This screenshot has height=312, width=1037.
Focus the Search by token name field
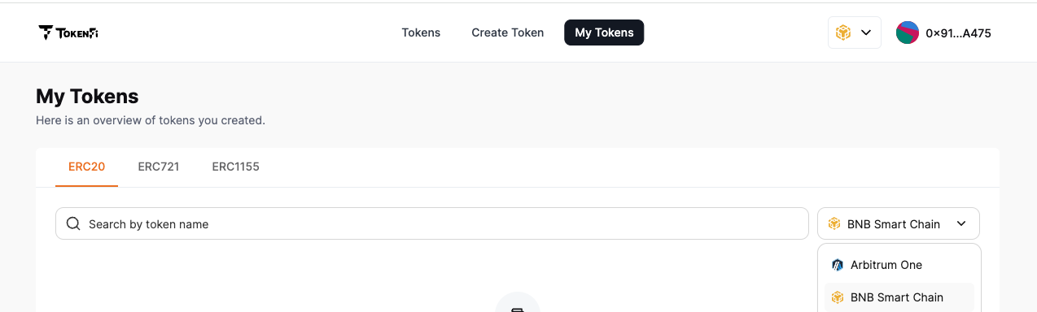coord(431,223)
